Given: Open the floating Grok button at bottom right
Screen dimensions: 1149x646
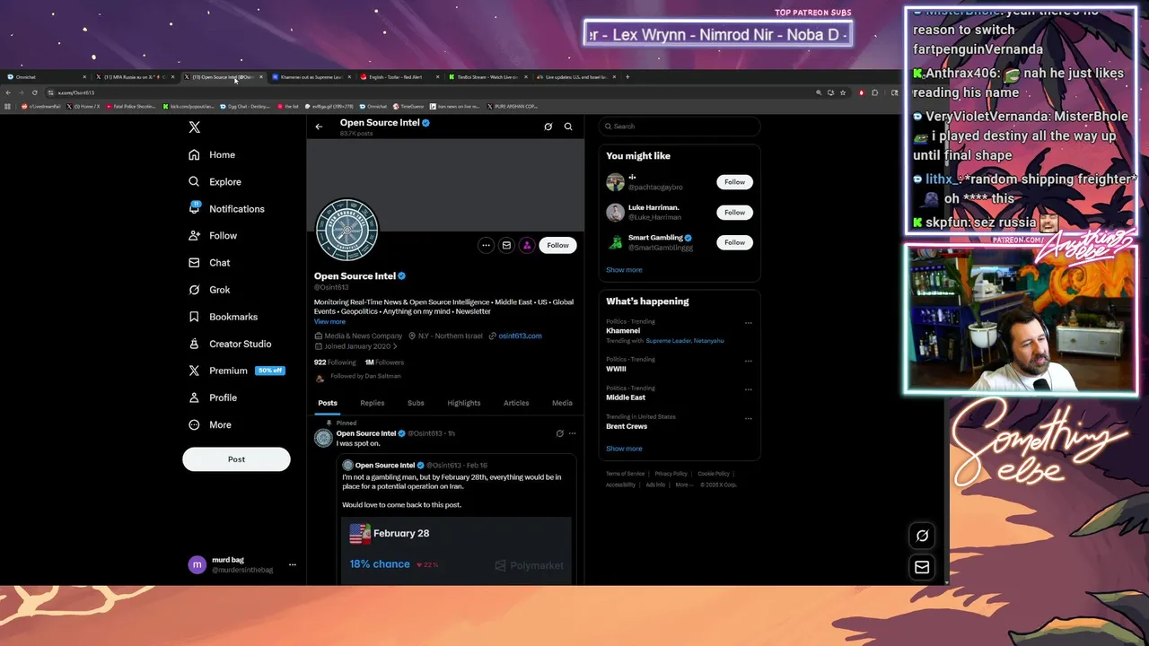Looking at the screenshot, I should [x=922, y=536].
